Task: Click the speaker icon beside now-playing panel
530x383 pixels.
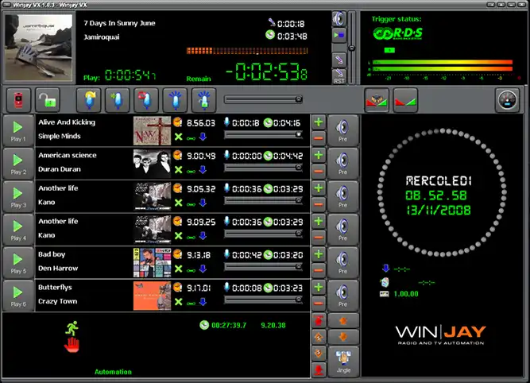Action: point(339,18)
